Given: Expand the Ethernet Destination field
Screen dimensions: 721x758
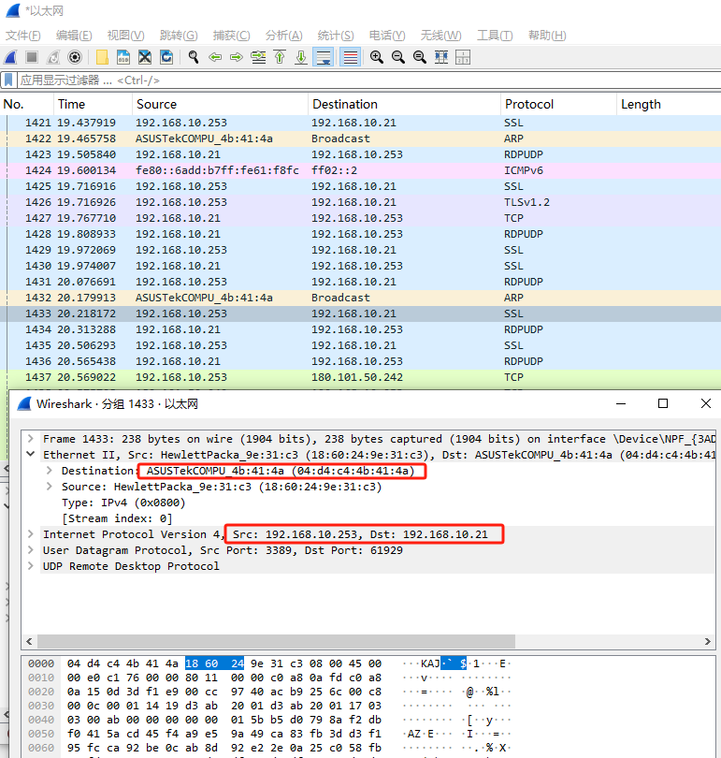Looking at the screenshot, I should [x=50, y=471].
